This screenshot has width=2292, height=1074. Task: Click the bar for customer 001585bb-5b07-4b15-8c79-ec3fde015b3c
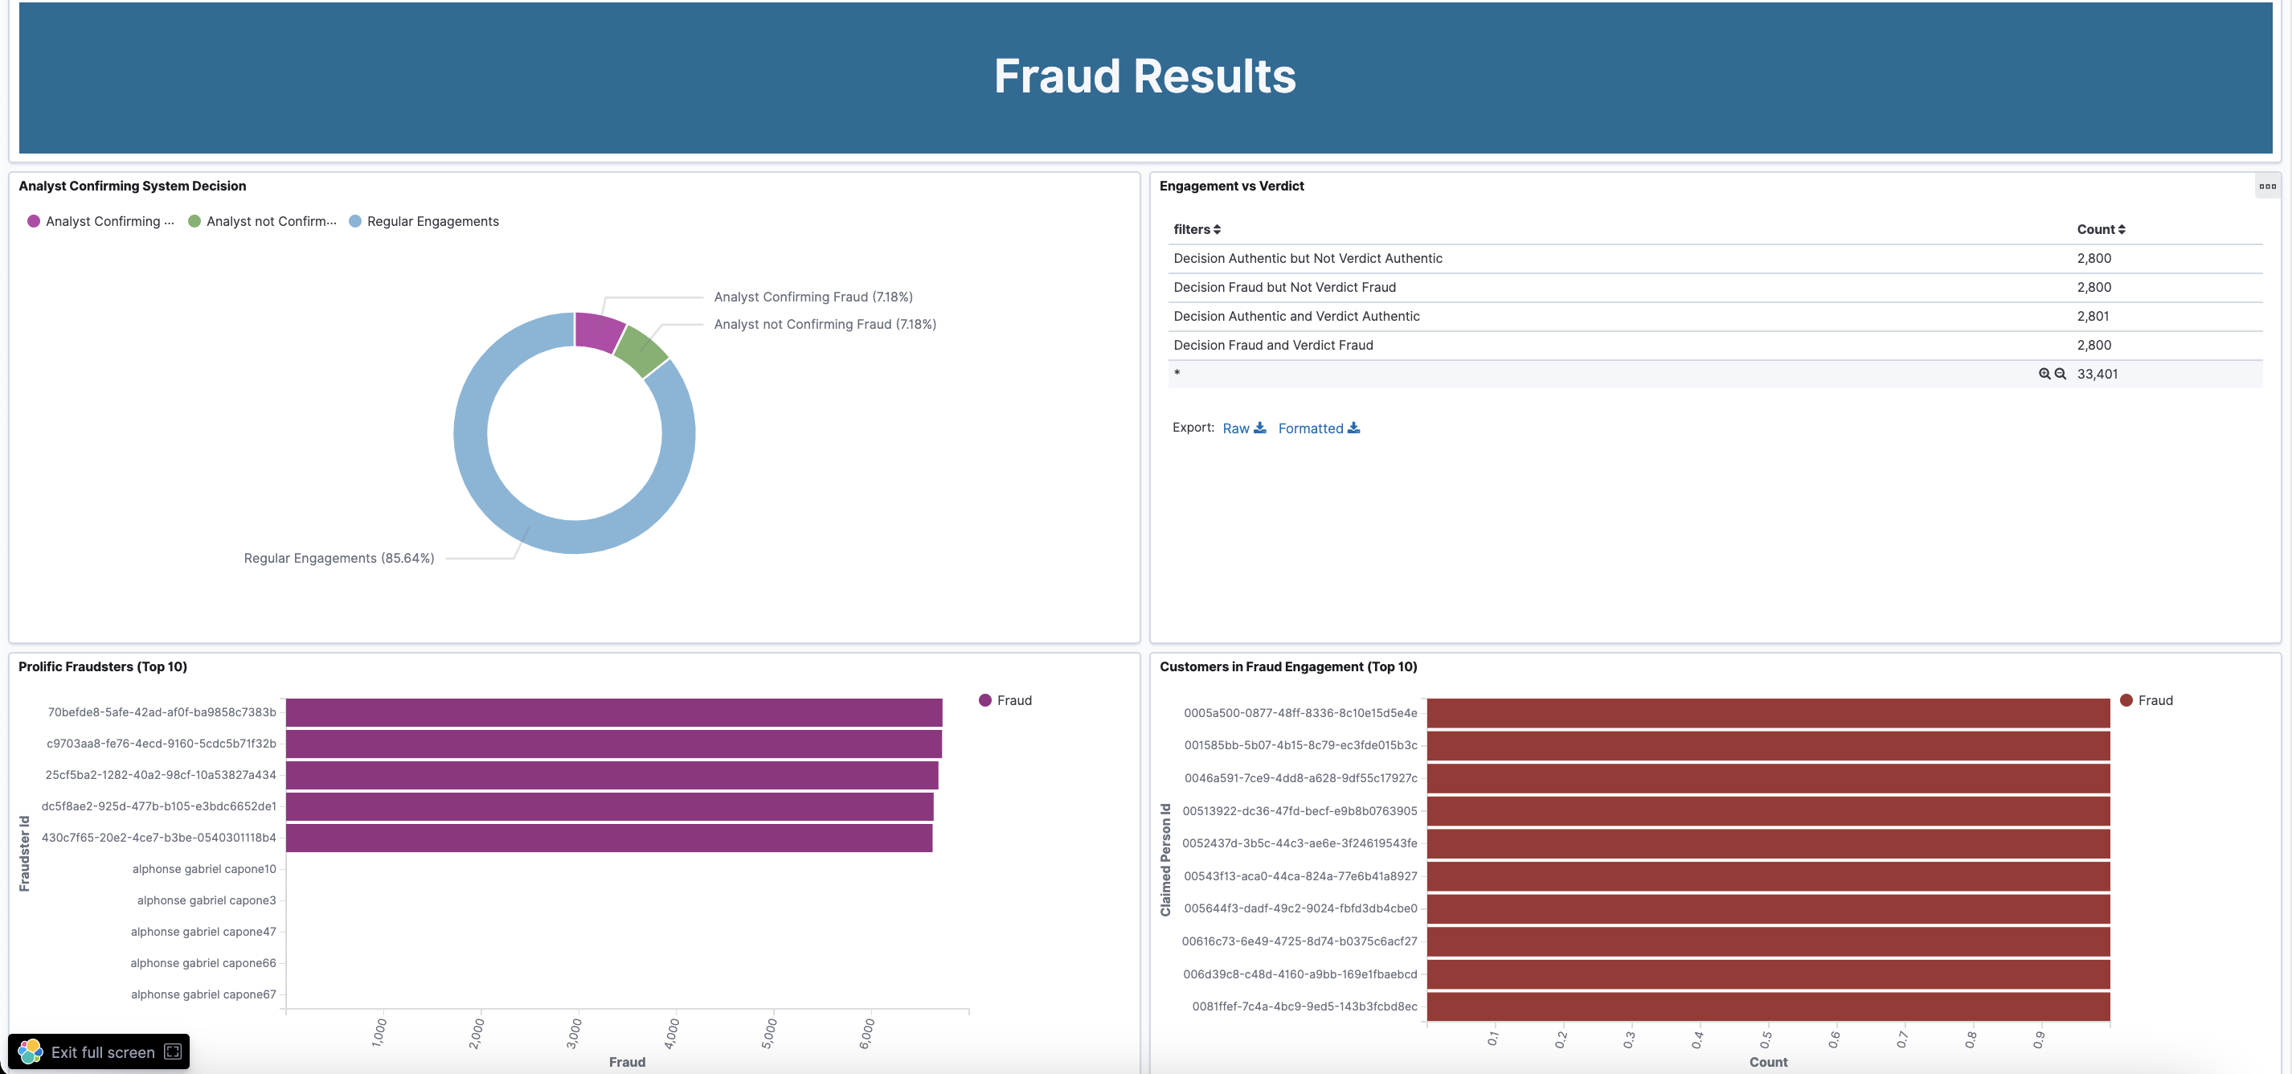(1768, 746)
